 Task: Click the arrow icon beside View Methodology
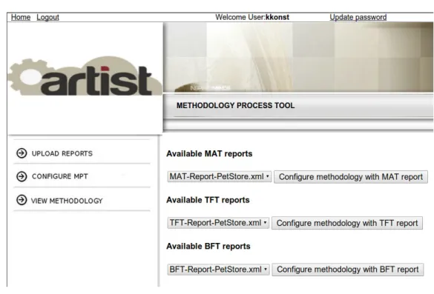22,200
